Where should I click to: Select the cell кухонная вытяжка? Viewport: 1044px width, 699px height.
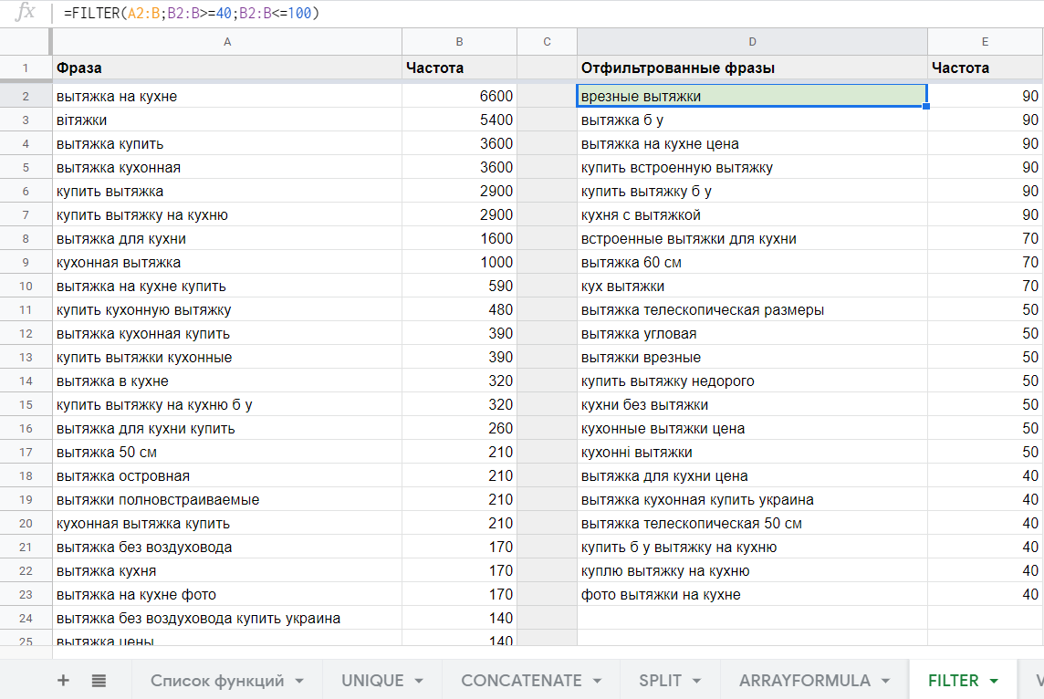(227, 262)
